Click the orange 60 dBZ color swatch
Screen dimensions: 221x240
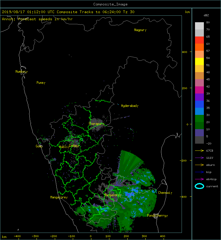[x=199, y=47]
